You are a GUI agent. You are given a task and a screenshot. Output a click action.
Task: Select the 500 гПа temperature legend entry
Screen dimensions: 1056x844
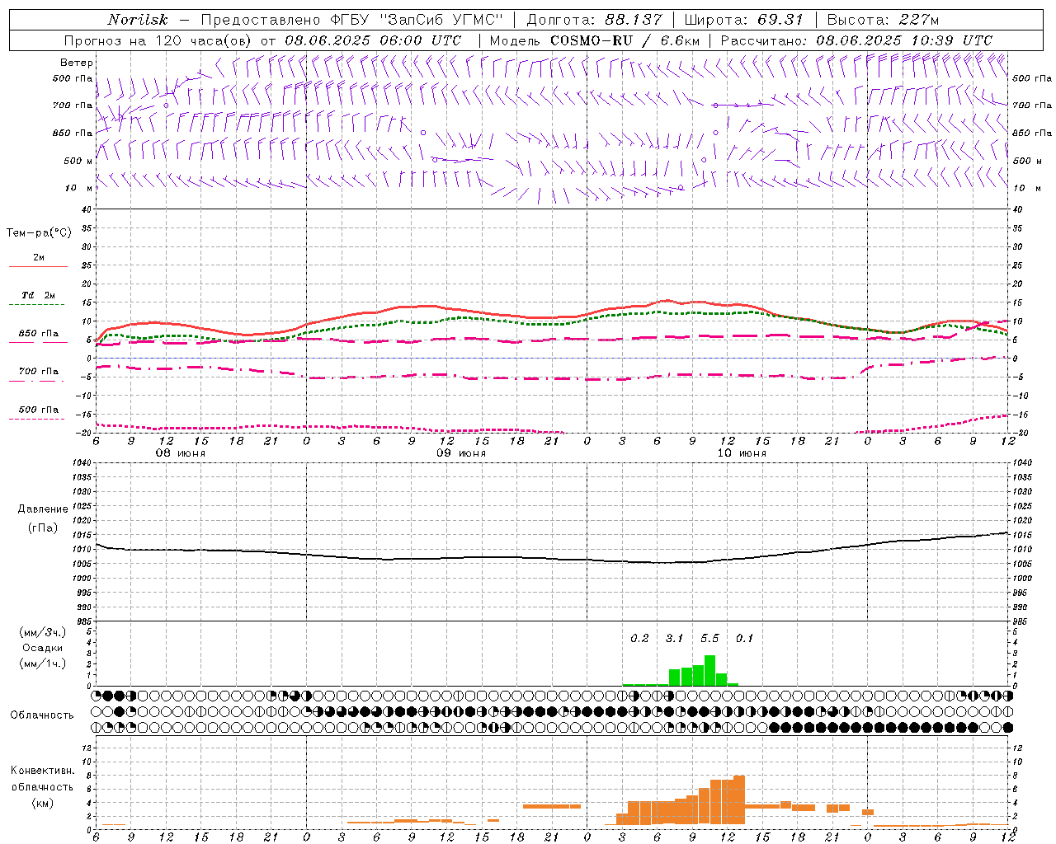[x=39, y=410]
